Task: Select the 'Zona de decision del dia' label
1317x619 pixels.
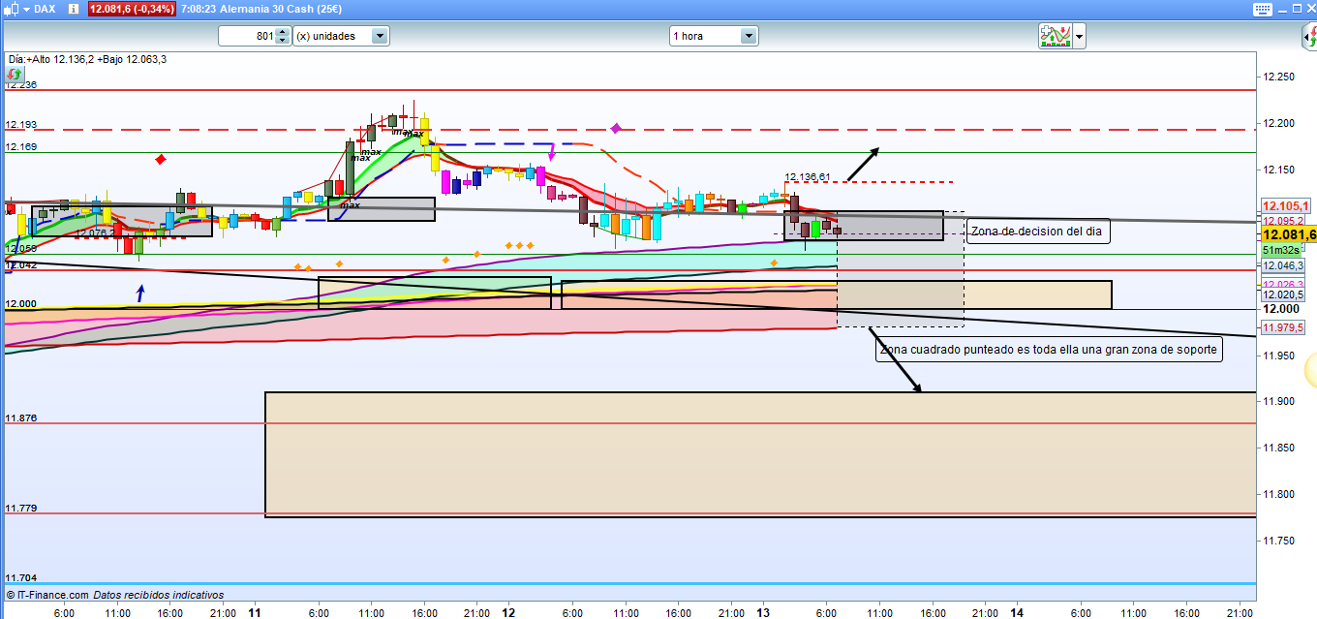Action: pyautogui.click(x=1038, y=232)
